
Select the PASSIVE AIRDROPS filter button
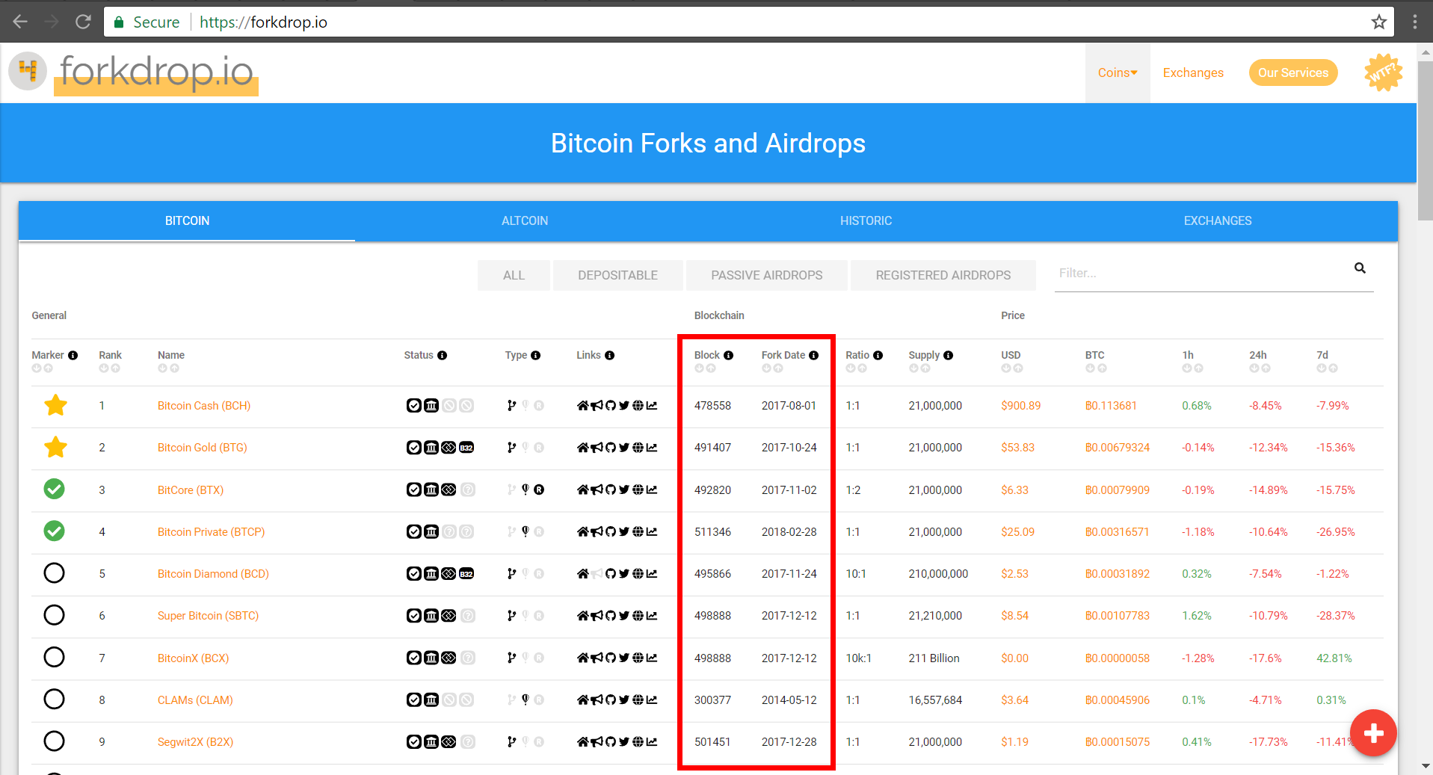click(x=767, y=275)
